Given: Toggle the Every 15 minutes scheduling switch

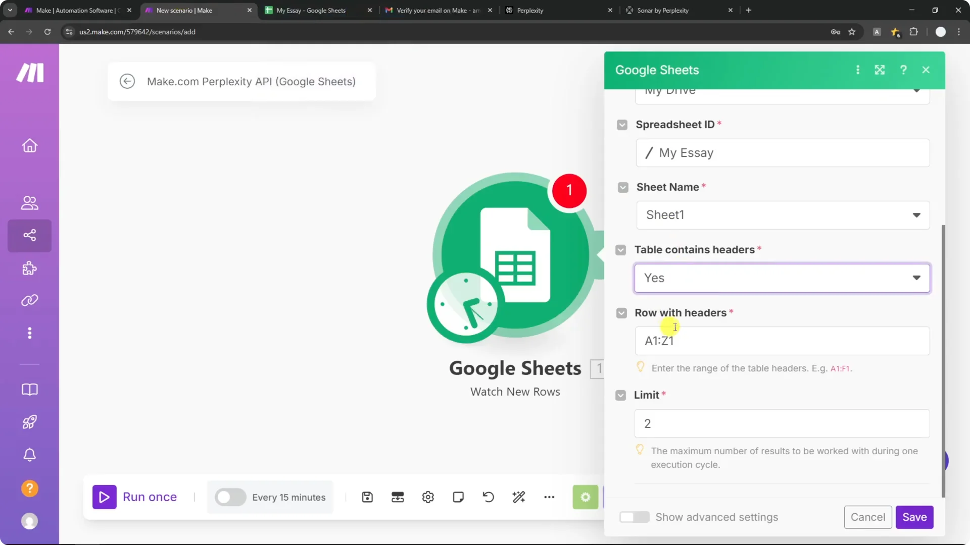Looking at the screenshot, I should (230, 497).
